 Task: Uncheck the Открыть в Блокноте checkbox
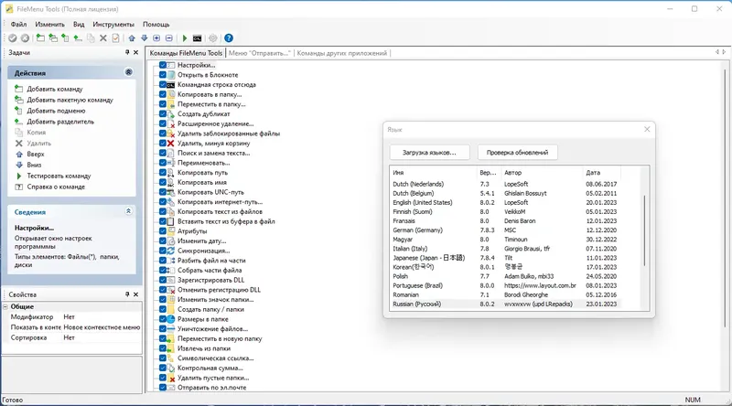pyautogui.click(x=163, y=75)
